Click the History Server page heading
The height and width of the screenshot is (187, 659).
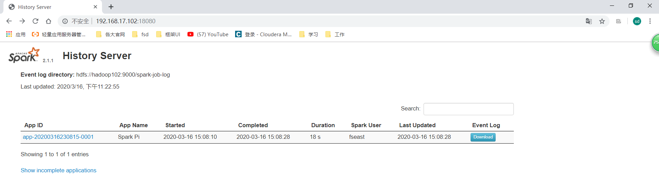point(97,55)
